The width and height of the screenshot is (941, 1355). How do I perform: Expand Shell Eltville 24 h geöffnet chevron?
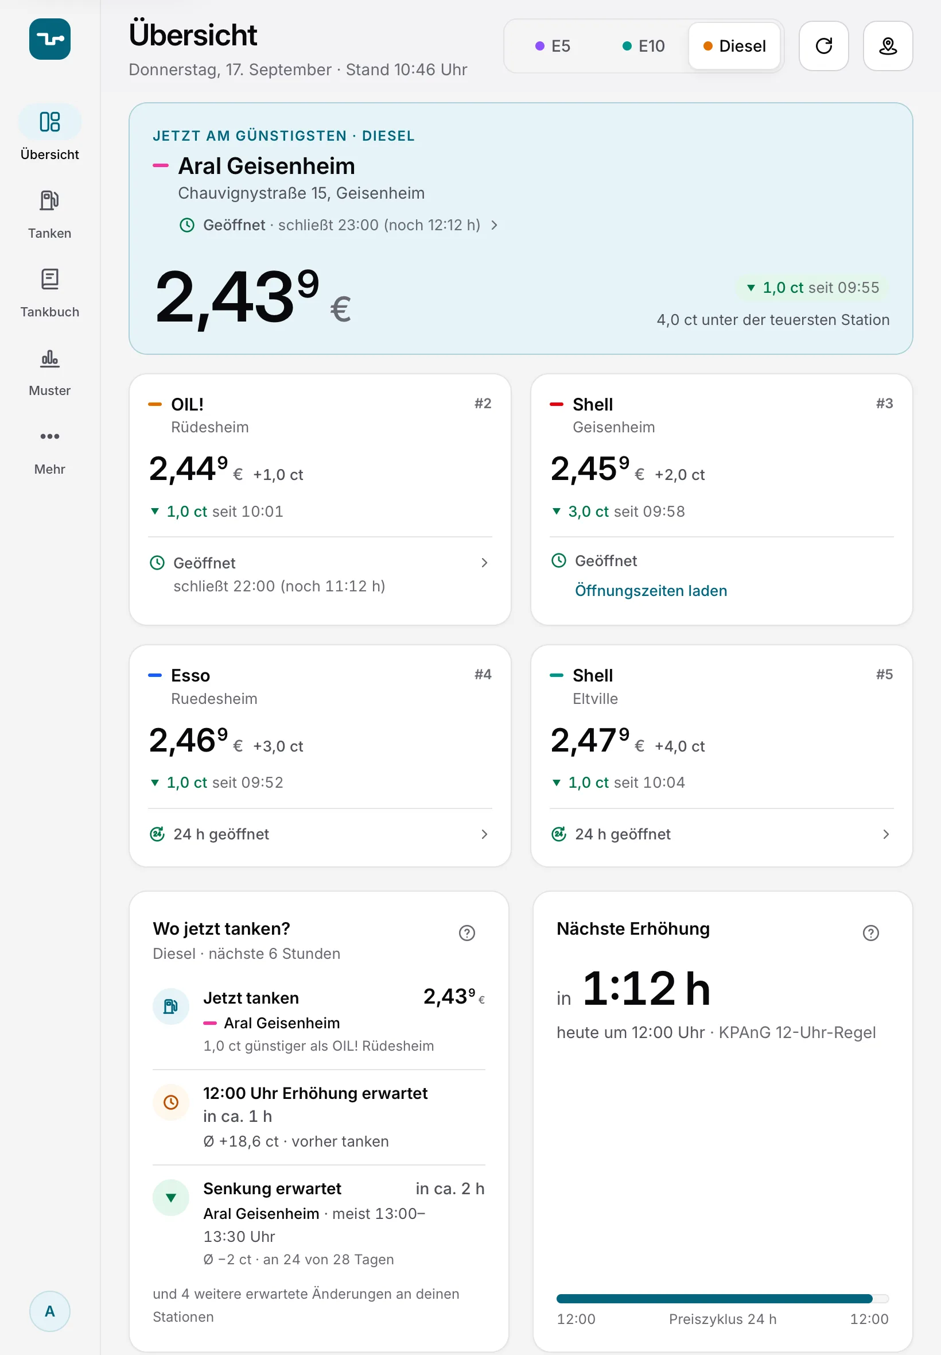coord(885,834)
